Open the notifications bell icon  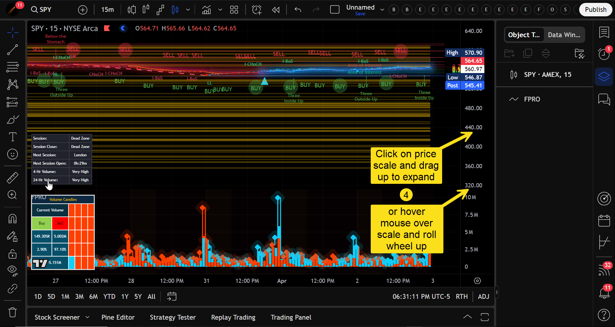coord(604,292)
